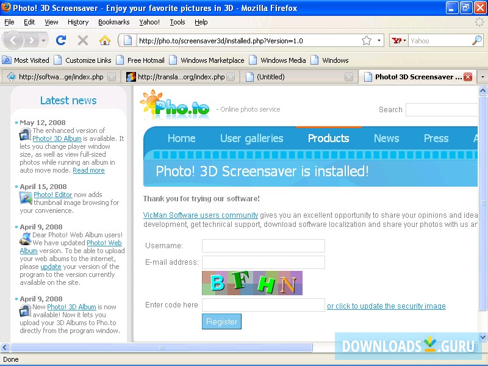This screenshot has height=366, width=488.
Task: Open the Help menu
Action: coord(201,22)
